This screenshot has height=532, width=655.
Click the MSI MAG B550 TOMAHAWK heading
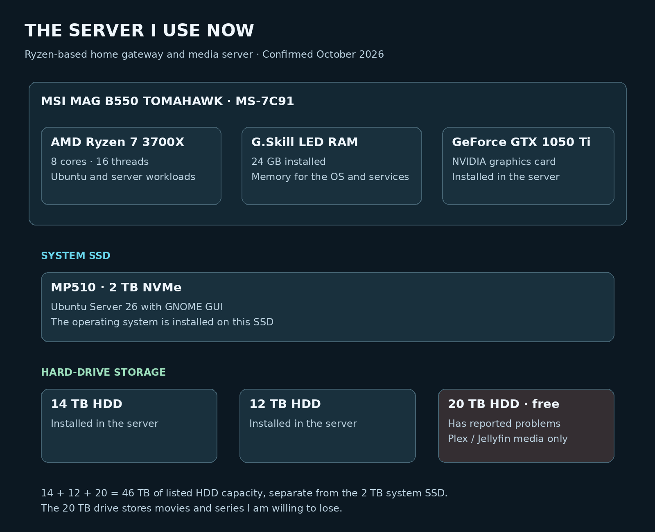coord(167,101)
